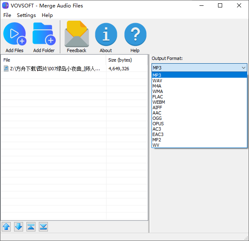Screen dimensions: 249x241
Task: Choose MP2 from the format list
Action: (199, 140)
